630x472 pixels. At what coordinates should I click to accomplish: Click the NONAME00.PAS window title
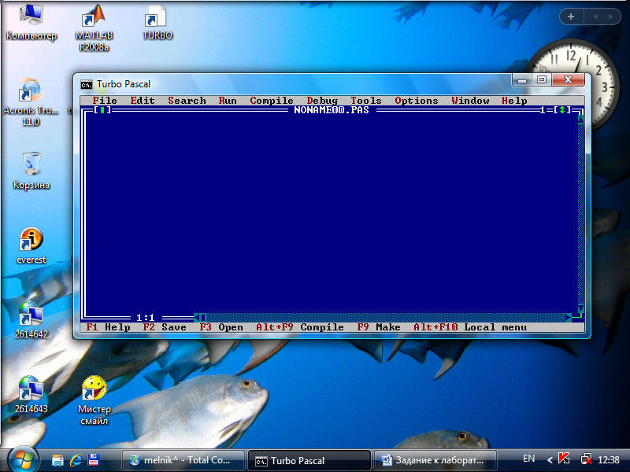tap(332, 110)
